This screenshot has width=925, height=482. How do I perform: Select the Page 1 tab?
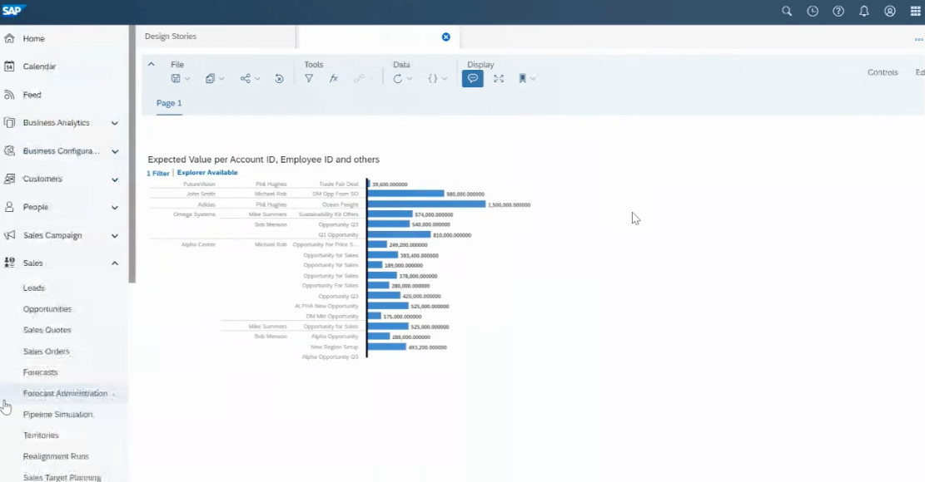coord(169,104)
